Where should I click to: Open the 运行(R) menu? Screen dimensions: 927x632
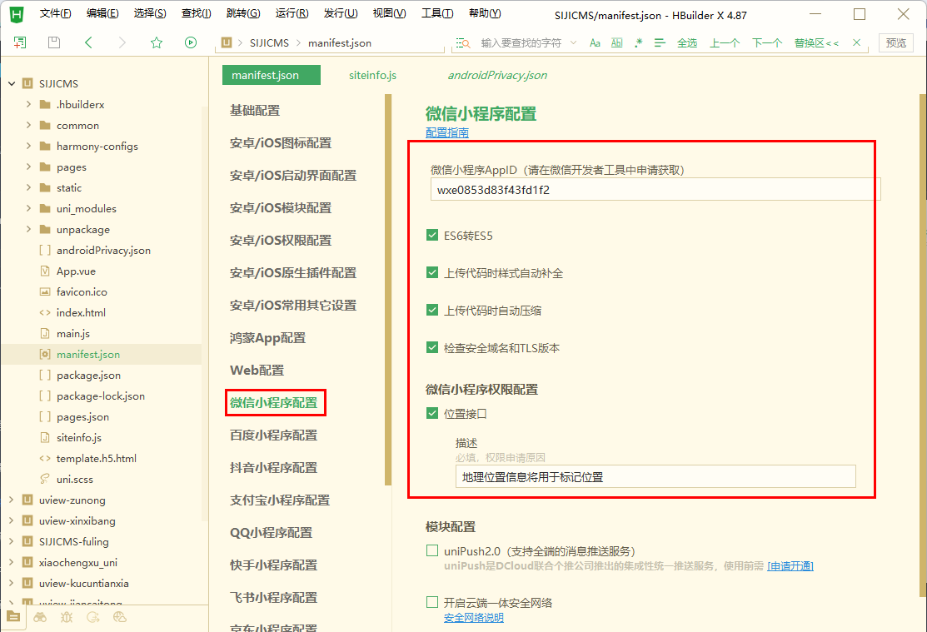pos(292,13)
